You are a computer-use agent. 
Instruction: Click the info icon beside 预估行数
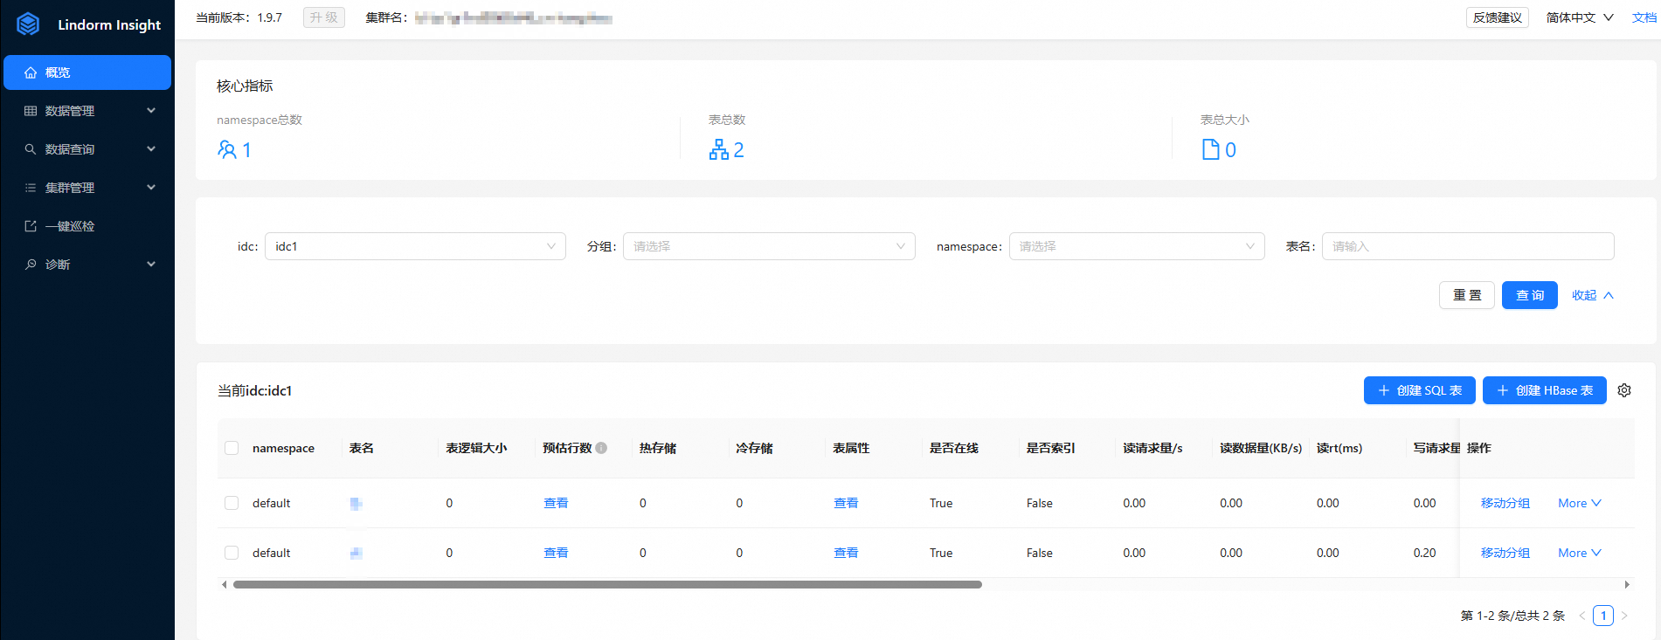click(x=601, y=448)
